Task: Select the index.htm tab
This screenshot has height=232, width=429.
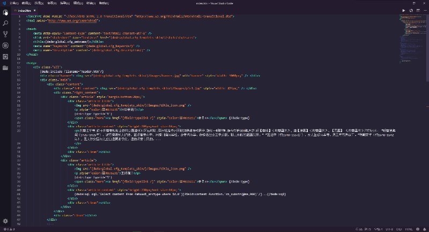Action: pos(24,11)
